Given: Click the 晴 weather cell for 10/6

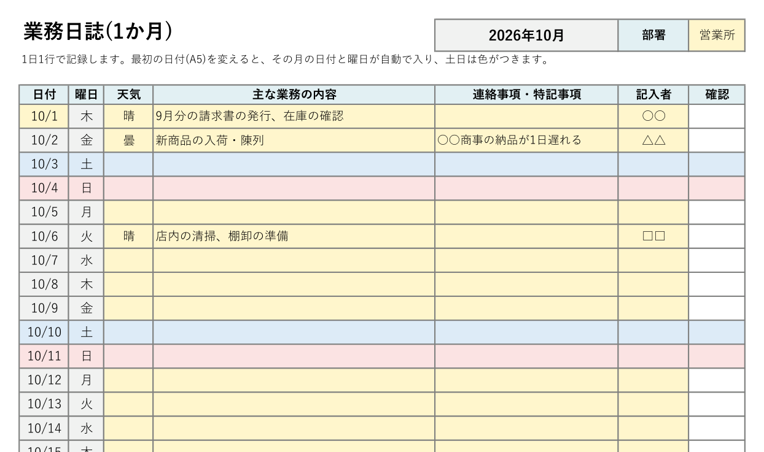Looking at the screenshot, I should 128,236.
